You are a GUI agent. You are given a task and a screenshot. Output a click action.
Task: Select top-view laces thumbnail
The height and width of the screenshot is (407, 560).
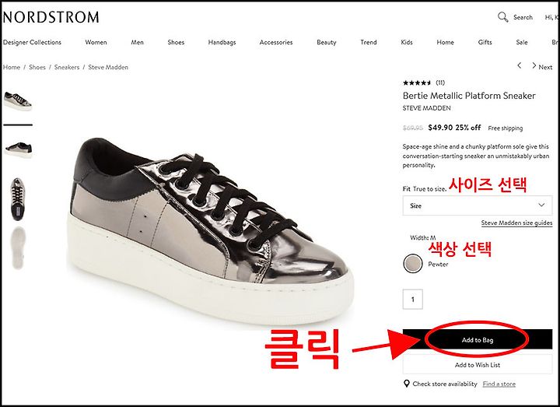click(17, 199)
